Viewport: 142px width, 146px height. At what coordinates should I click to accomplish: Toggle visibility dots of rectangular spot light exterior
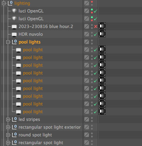point(92,127)
